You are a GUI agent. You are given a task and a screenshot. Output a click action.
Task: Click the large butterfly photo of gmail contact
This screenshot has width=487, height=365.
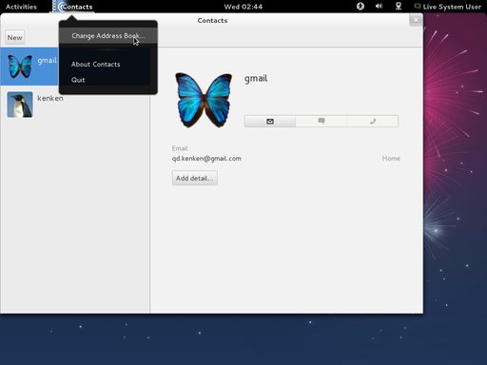[204, 100]
